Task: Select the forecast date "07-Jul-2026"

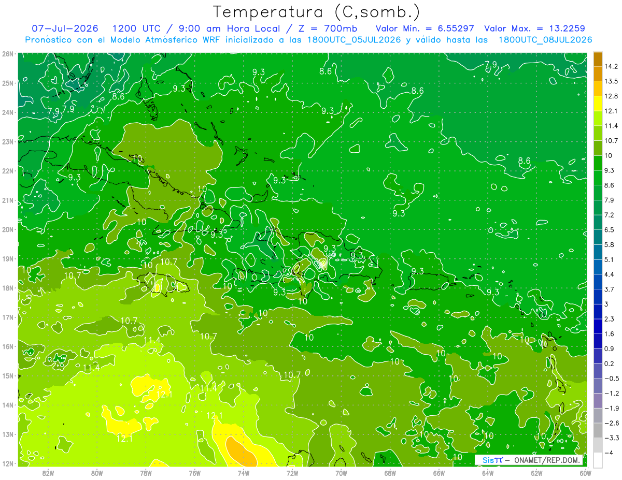Action: click(65, 28)
